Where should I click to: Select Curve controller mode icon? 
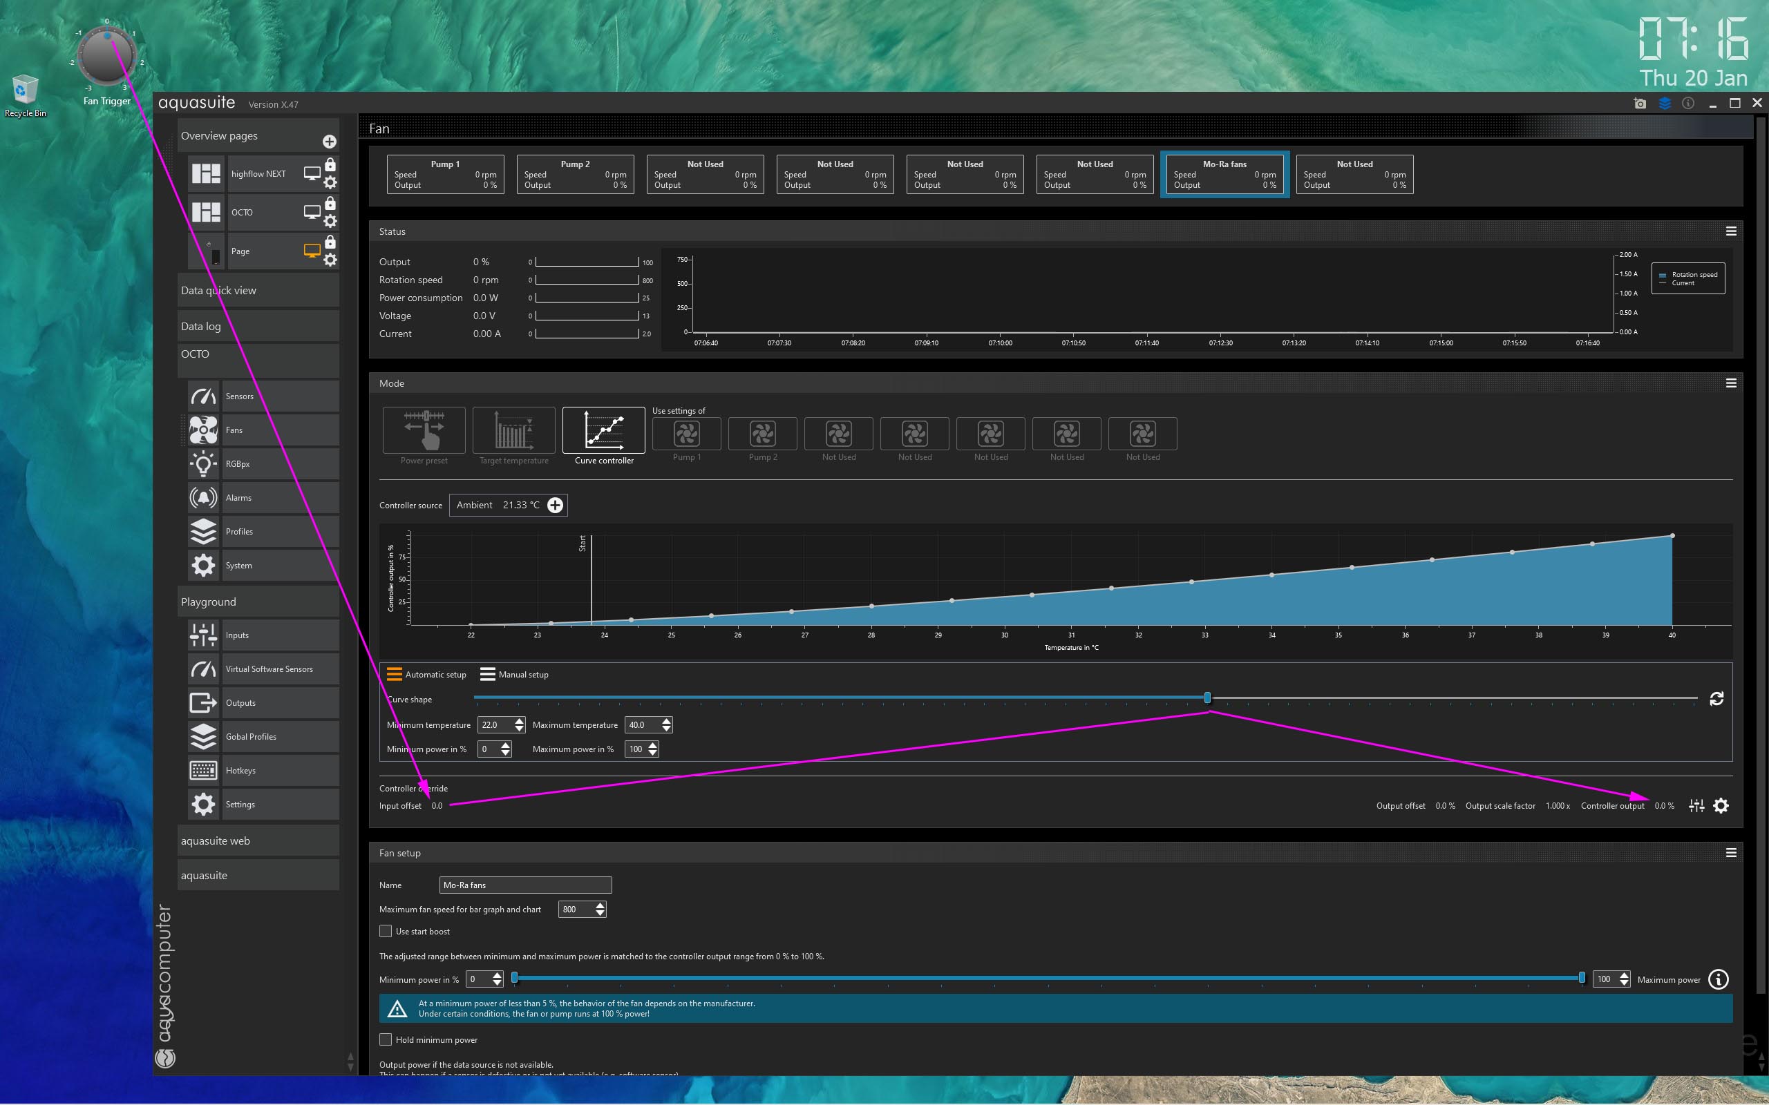point(604,430)
